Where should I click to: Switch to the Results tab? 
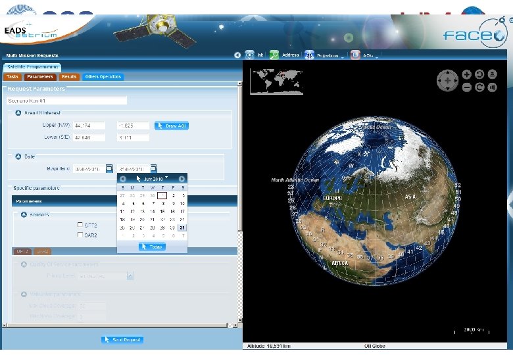pyautogui.click(x=69, y=76)
